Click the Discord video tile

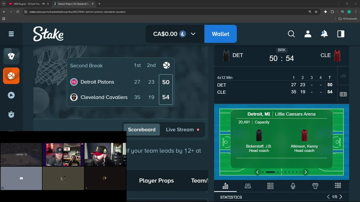[x=21, y=178]
